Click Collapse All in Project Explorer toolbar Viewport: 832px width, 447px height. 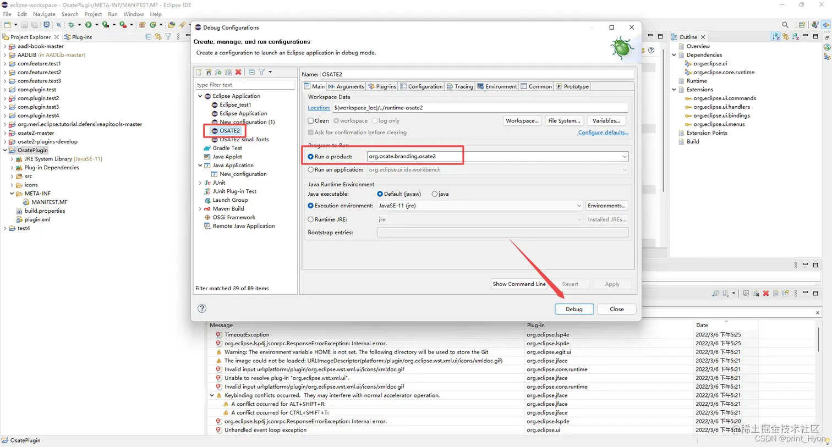click(x=149, y=37)
